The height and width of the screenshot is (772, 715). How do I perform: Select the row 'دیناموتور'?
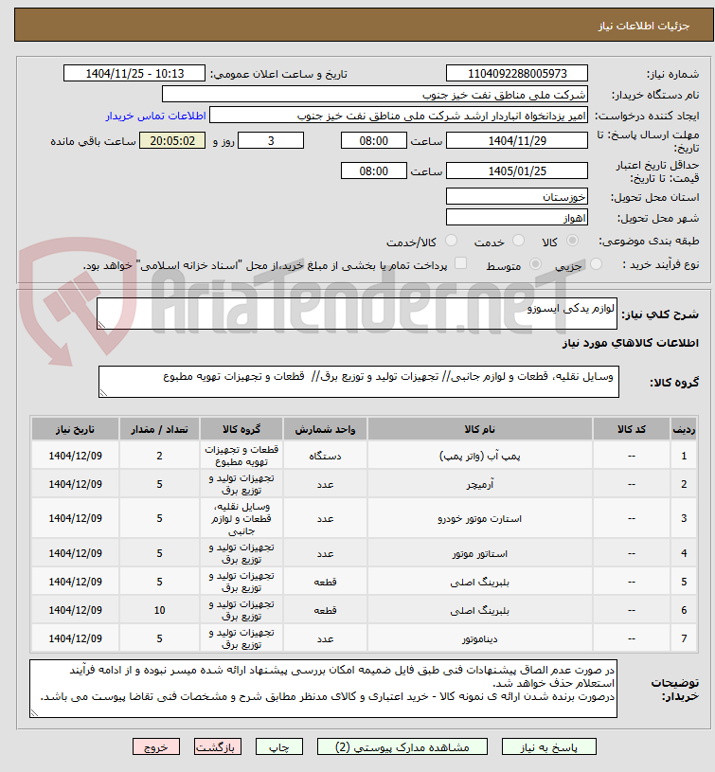(365, 638)
